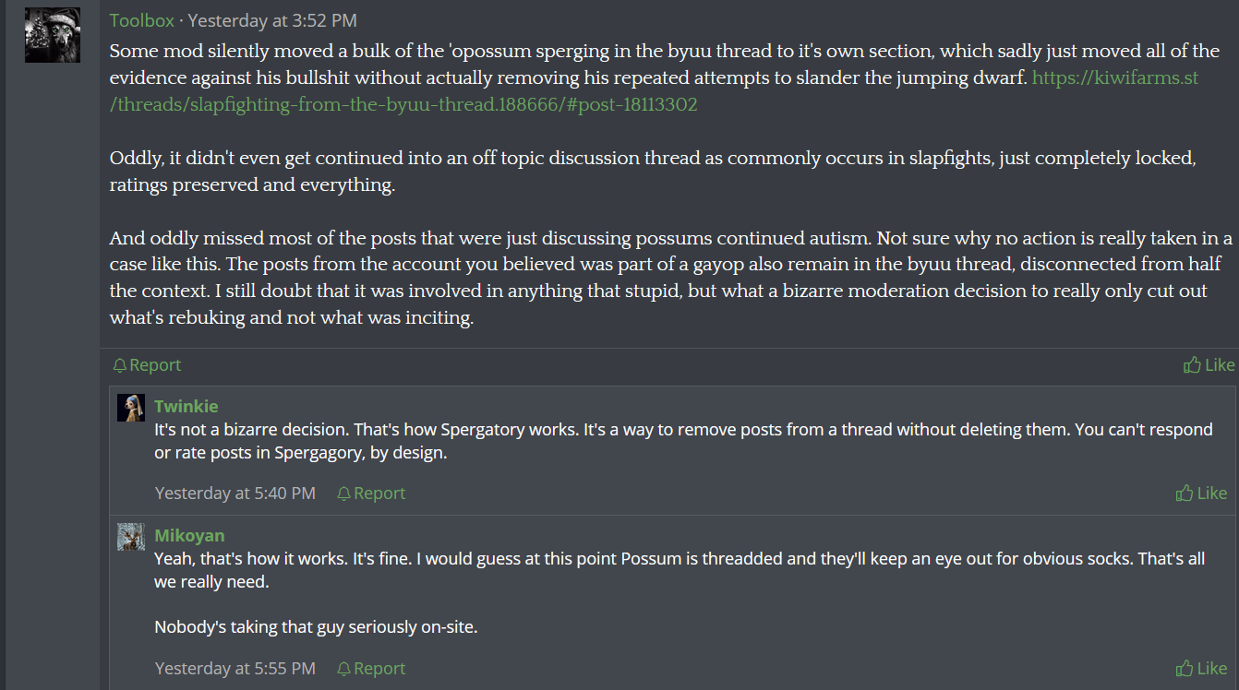Open the kiwifarms.st slapfighting thread link
Viewport: 1239px width, 690px height.
tap(403, 104)
